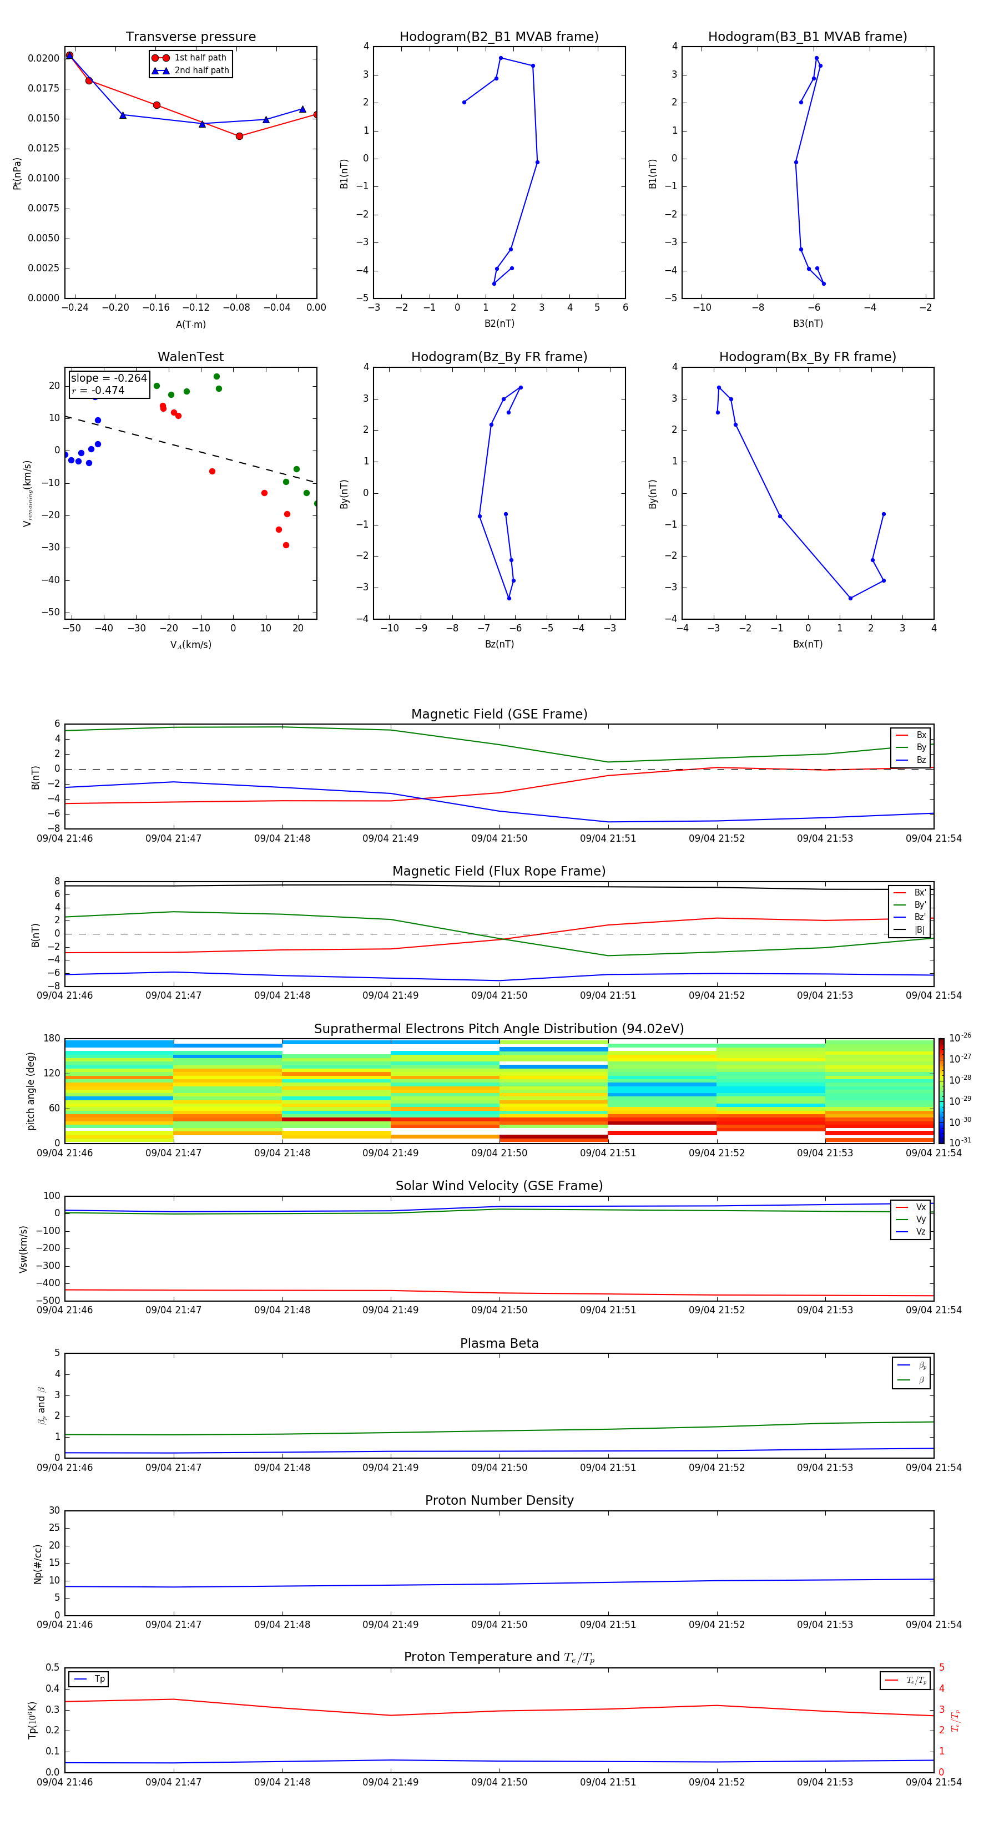999x1831 pixels.
Task: Click the "Bx(nT)" x-axis label
Action: coord(808,644)
